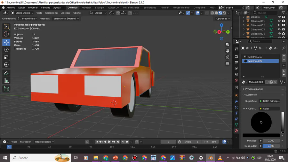Activate the Scale tool
Image resolution: width=288 pixels, height=162 pixels.
tap(6, 57)
